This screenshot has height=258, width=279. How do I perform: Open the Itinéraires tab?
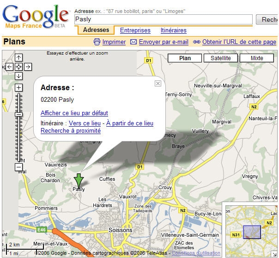click(x=174, y=30)
